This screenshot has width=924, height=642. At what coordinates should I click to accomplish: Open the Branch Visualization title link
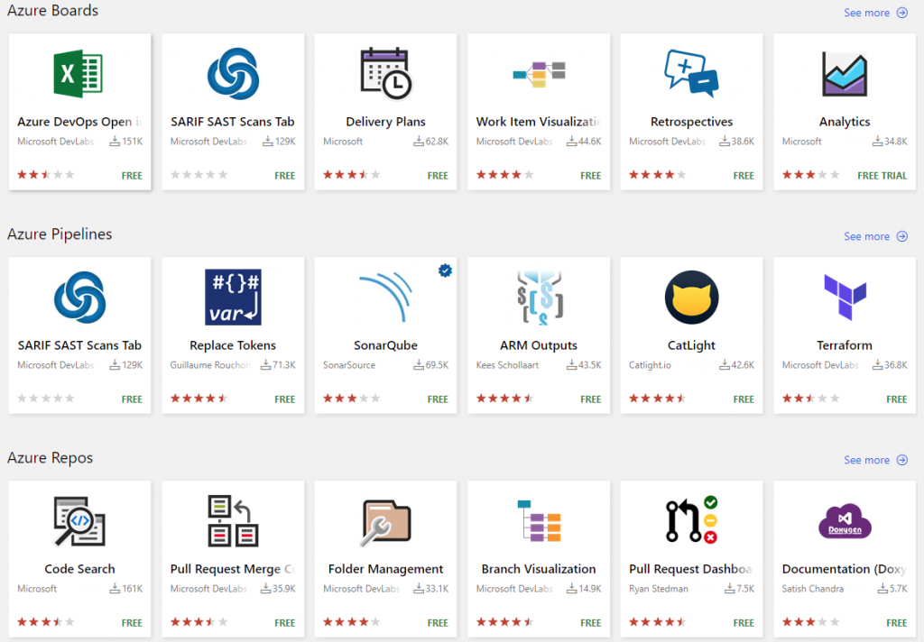click(x=539, y=569)
